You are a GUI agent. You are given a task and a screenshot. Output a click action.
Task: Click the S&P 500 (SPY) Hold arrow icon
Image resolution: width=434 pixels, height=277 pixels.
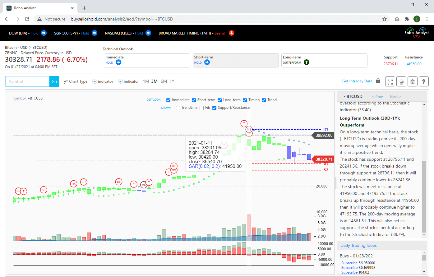pos(95,33)
